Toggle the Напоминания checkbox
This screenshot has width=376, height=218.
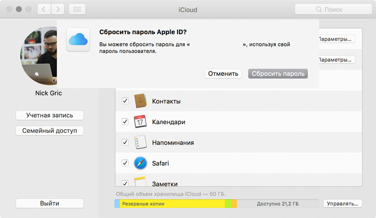[125, 142]
